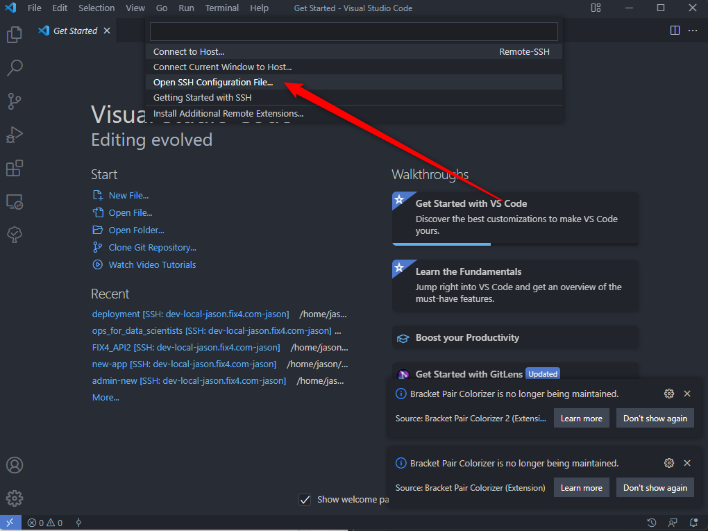Open notifications bell in status bar
Screen dimensions: 708x531
[693, 523]
